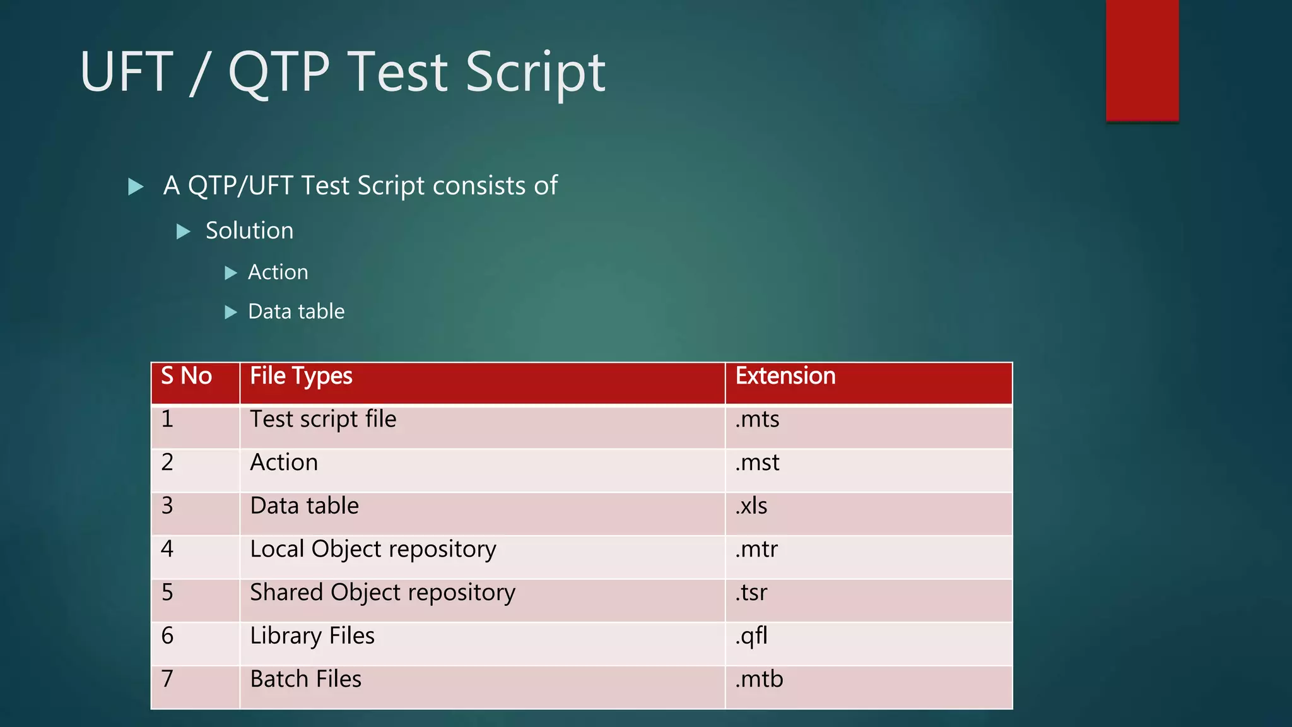The height and width of the screenshot is (727, 1292).
Task: Click the File Types column header
Action: click(x=483, y=383)
